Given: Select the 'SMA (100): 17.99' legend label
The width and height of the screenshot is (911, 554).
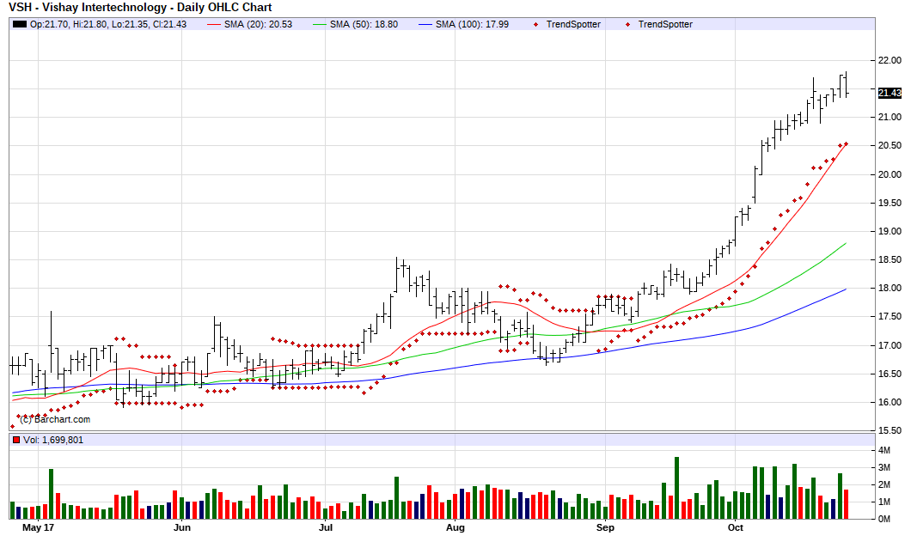Looking at the screenshot, I should [472, 24].
